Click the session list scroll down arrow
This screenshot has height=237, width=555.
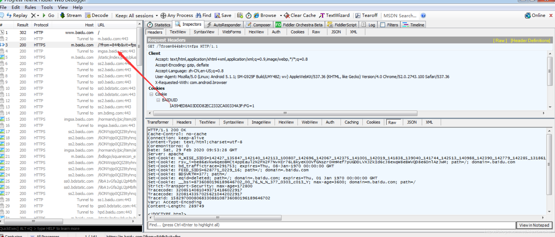pos(140,215)
